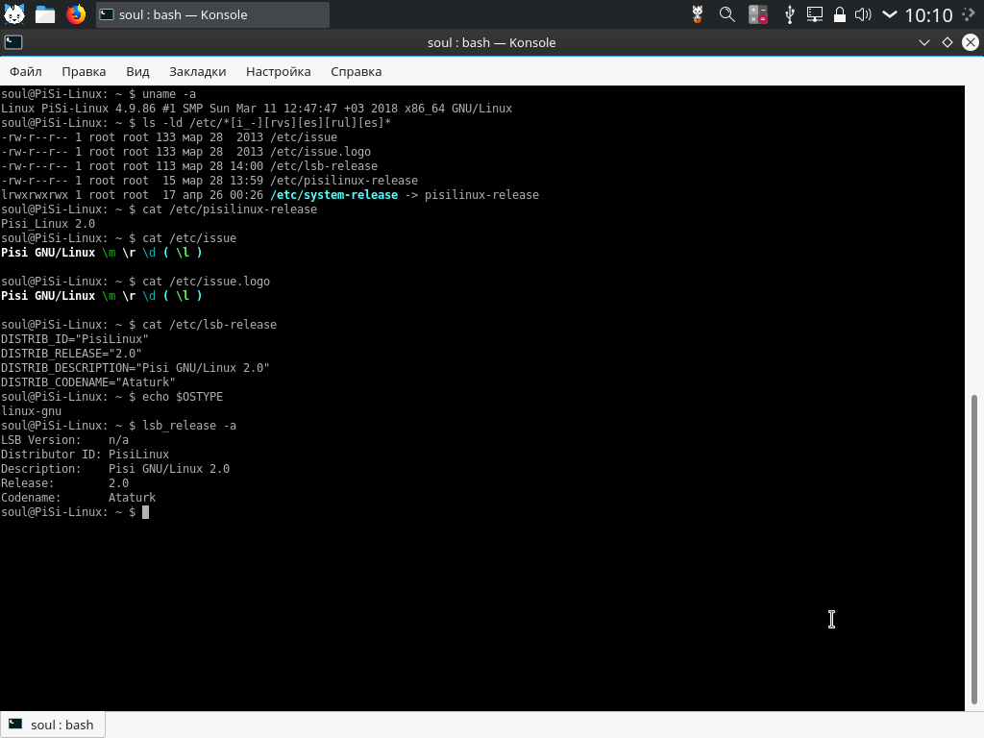984x738 pixels.
Task: Launch Firefox from the top panel
Action: [x=76, y=14]
